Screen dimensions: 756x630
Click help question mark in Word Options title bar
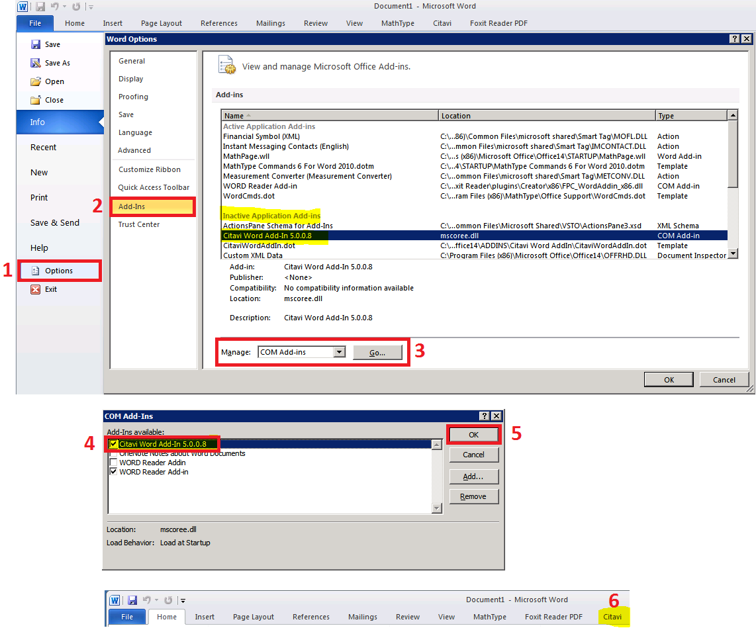coord(735,39)
